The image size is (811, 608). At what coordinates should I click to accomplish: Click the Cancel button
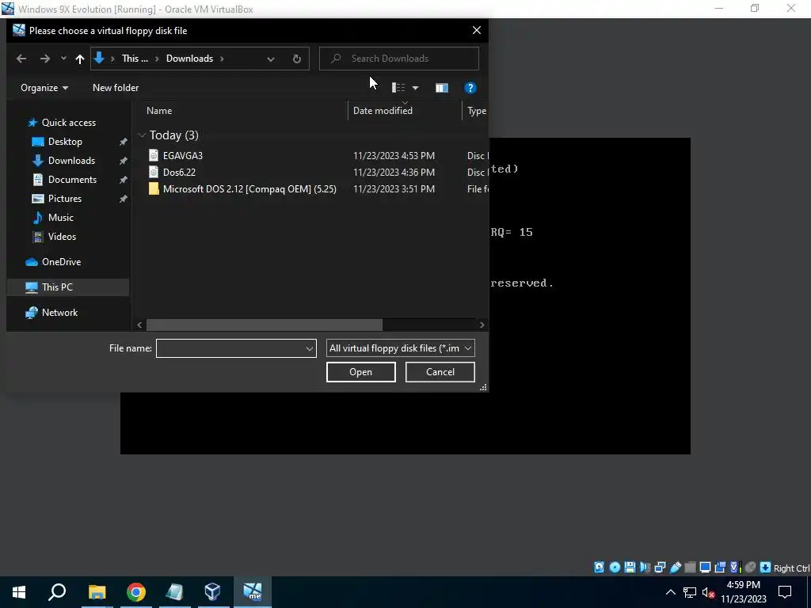click(440, 372)
